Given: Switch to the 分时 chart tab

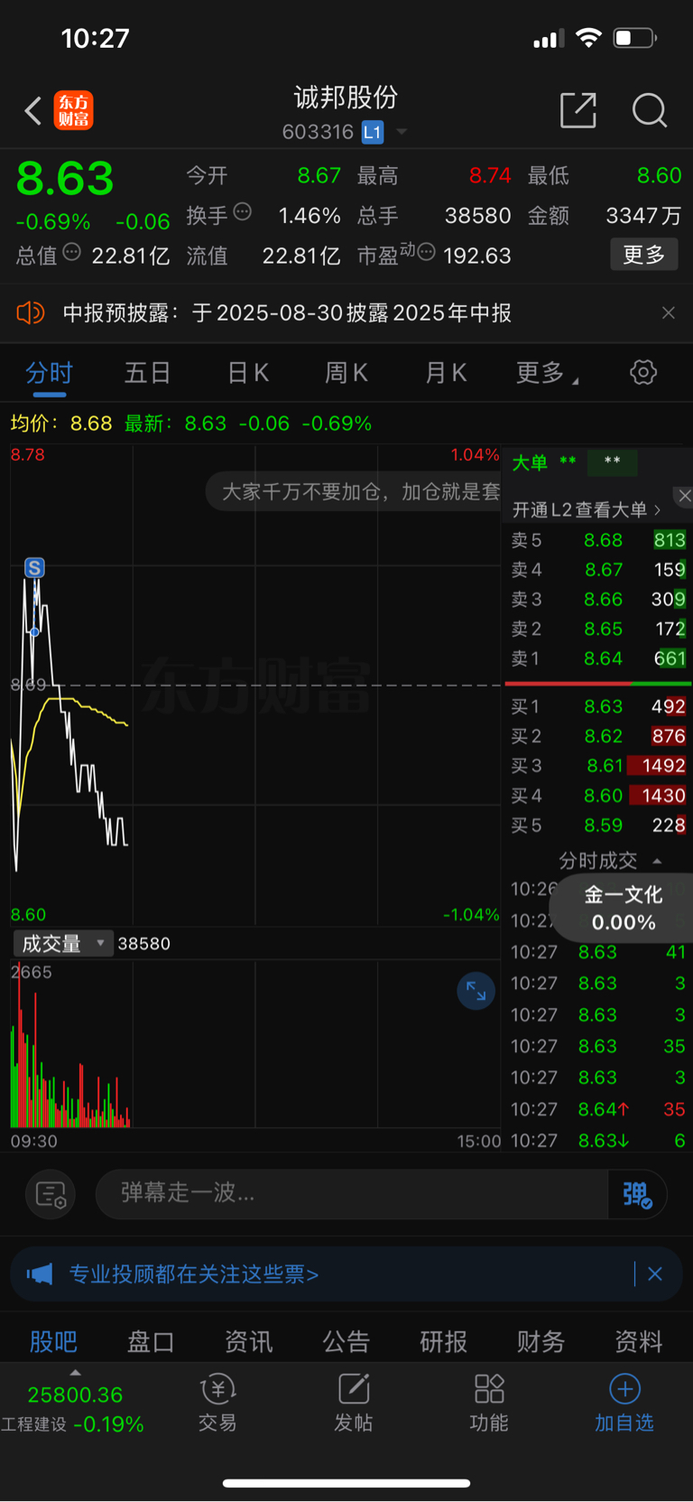Looking at the screenshot, I should point(49,373).
